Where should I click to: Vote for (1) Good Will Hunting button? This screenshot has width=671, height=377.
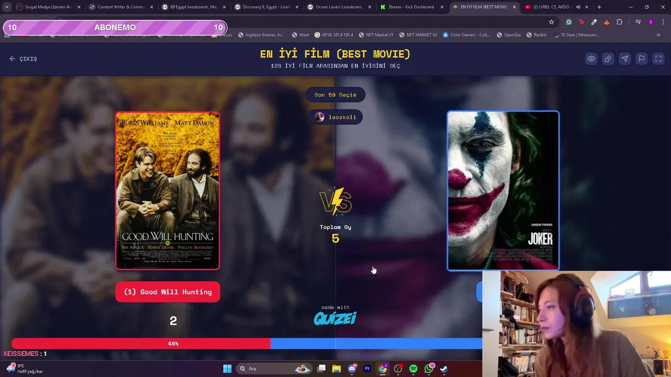point(168,292)
